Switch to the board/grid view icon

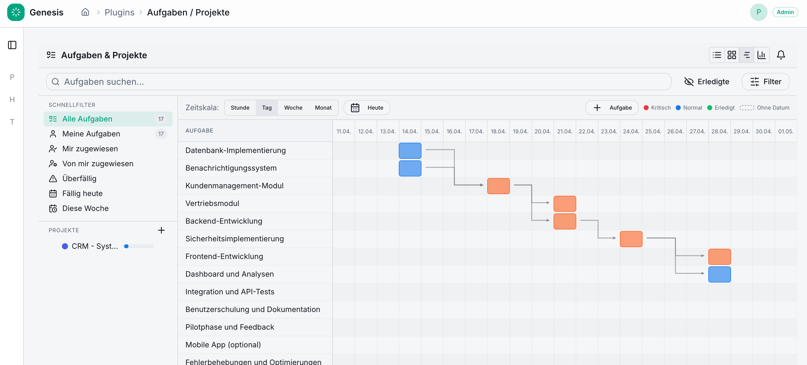click(732, 55)
